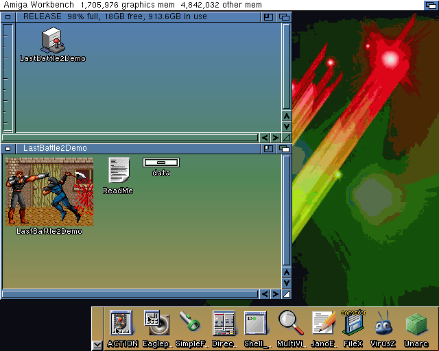Launch the SimpleF... flashlight dock icon
439x351 pixels.
[x=190, y=322]
